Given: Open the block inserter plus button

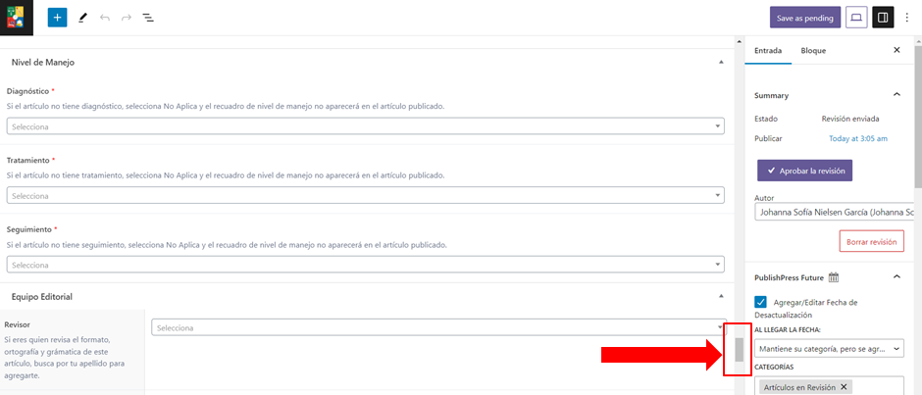Looking at the screenshot, I should (x=57, y=18).
